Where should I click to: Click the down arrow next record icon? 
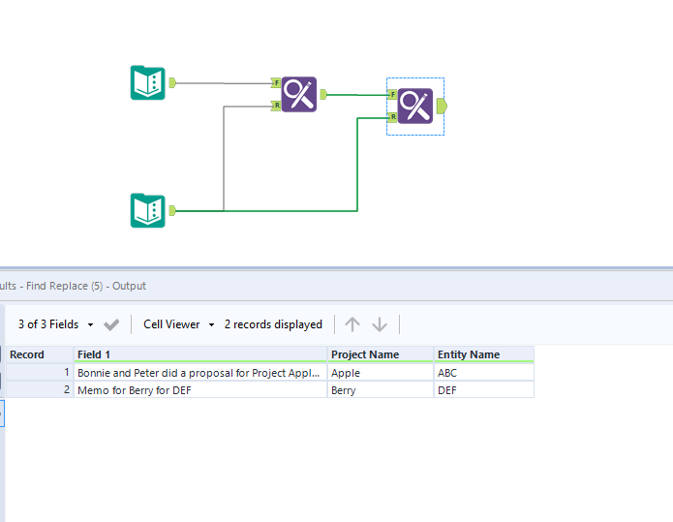click(x=380, y=324)
